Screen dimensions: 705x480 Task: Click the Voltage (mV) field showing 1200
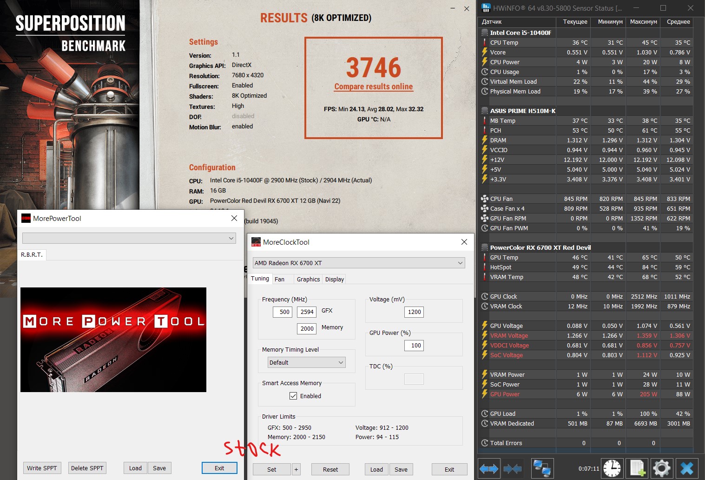coord(414,312)
